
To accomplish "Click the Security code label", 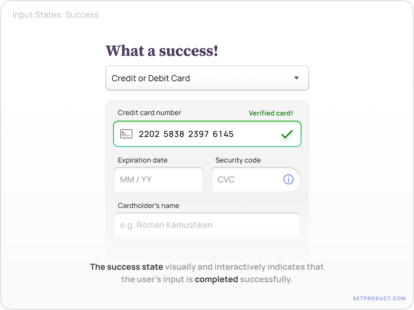I will (238, 160).
